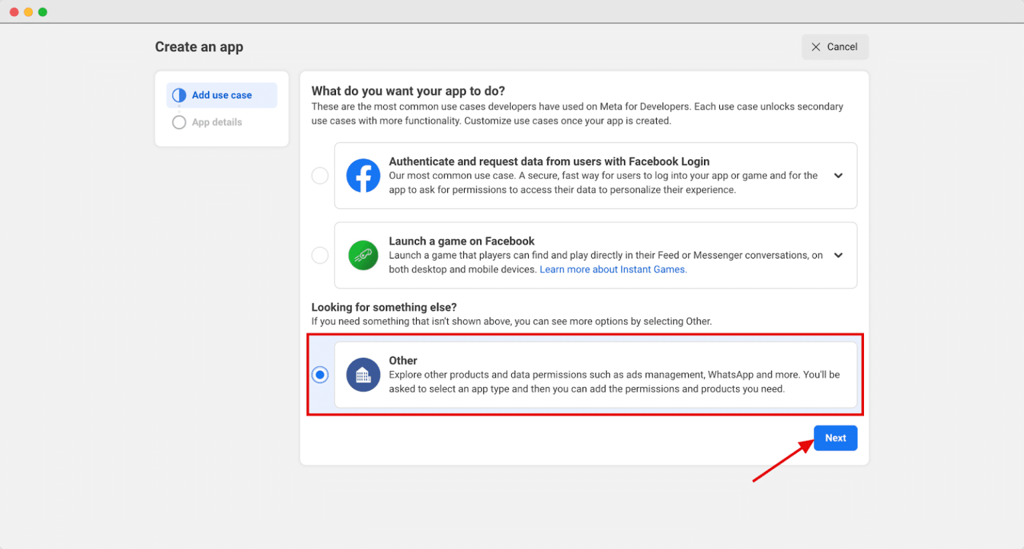Select the Facebook Login use case radio button

[x=320, y=175]
